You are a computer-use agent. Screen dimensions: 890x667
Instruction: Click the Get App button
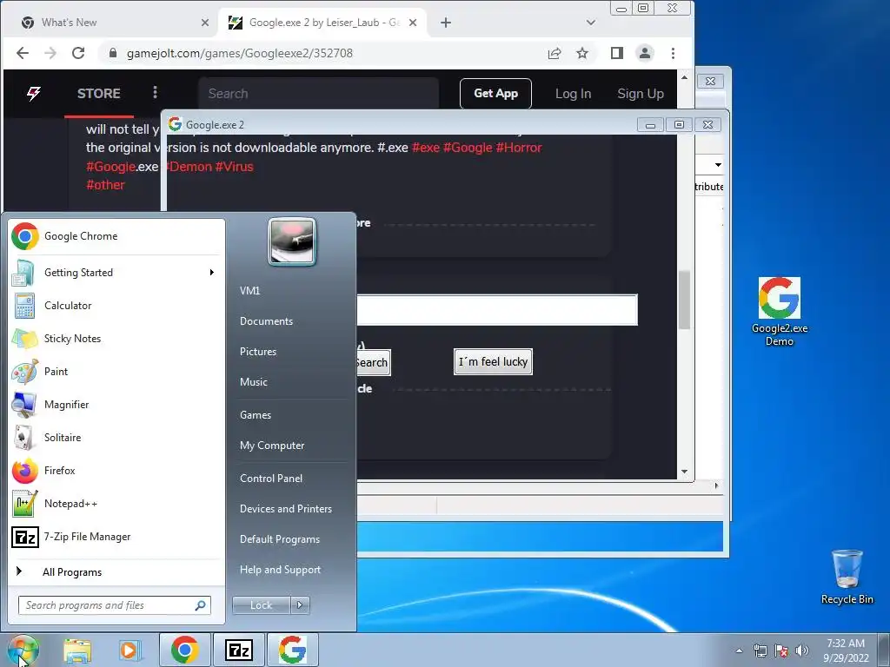tap(495, 94)
